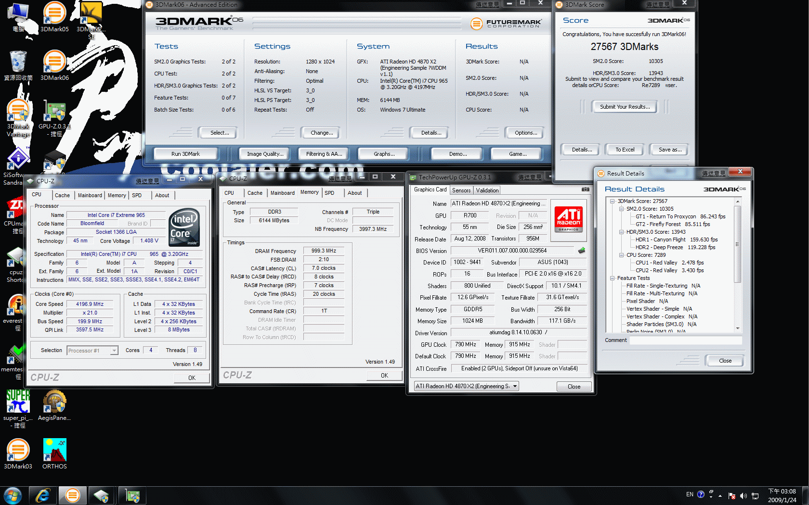Click the Filtering & AA button

pos(324,154)
